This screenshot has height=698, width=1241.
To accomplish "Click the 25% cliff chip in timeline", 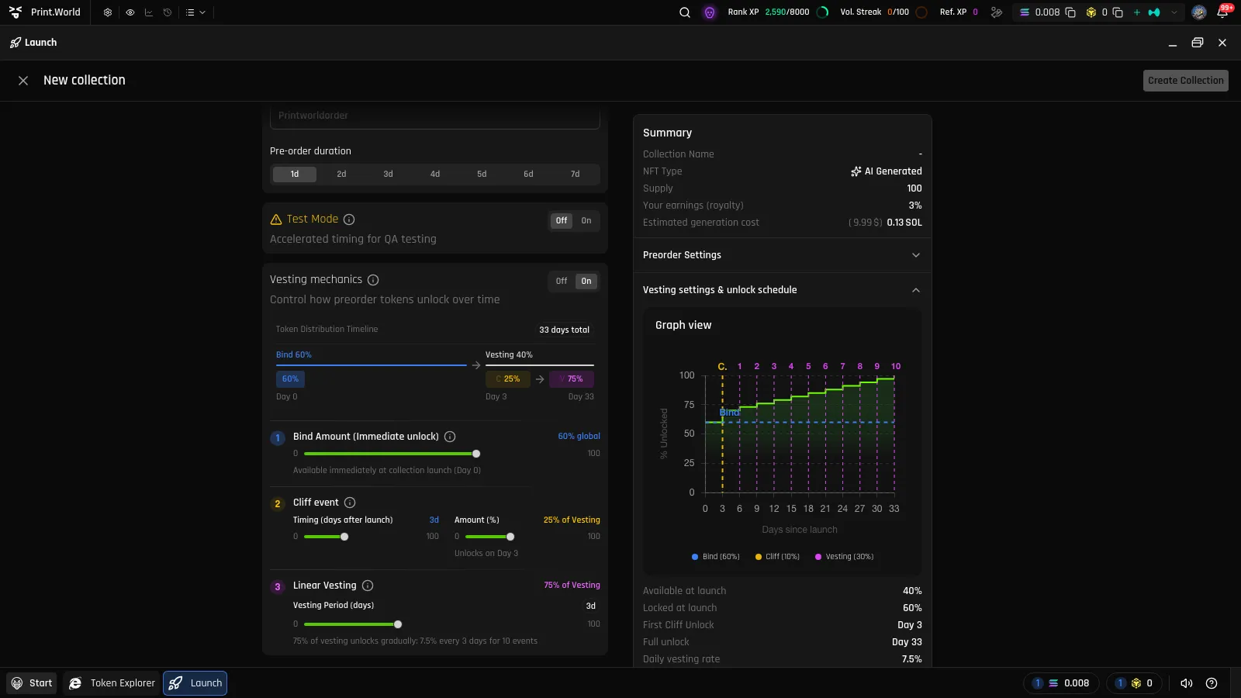I will (x=508, y=379).
